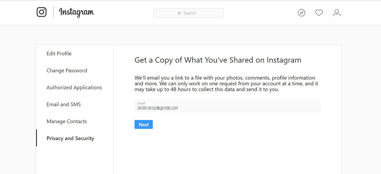Open Email and SMS settings

click(64, 104)
